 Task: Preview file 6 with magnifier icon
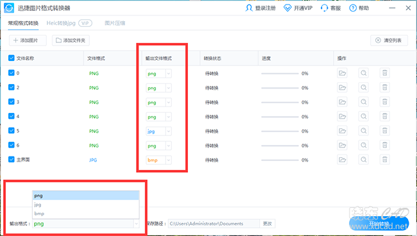(364, 145)
